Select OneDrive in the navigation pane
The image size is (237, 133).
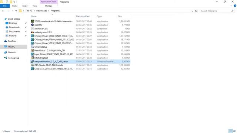12,41
